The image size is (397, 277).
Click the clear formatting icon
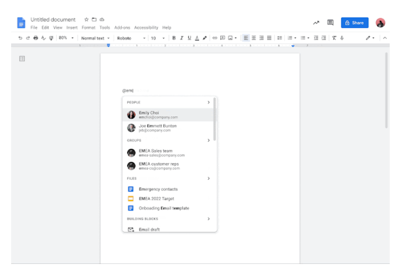tap(334, 38)
